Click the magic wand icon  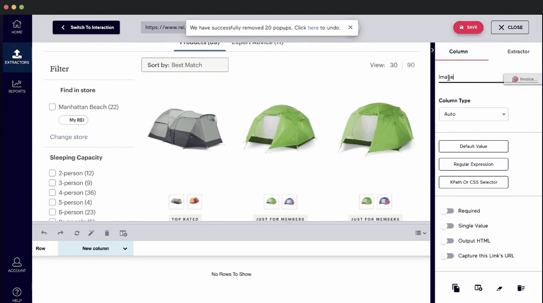[x=91, y=233]
